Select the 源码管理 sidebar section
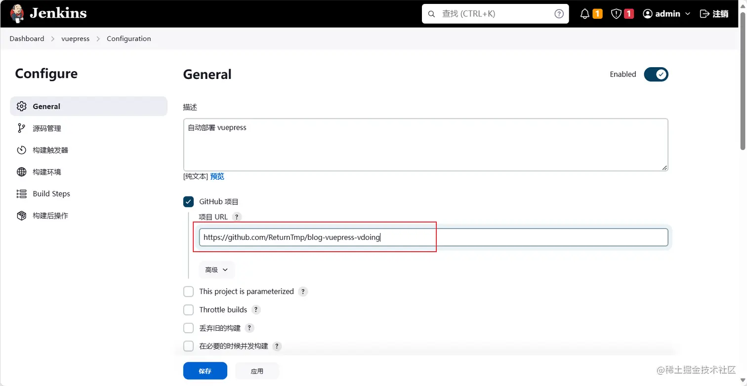The height and width of the screenshot is (386, 747). click(89, 128)
